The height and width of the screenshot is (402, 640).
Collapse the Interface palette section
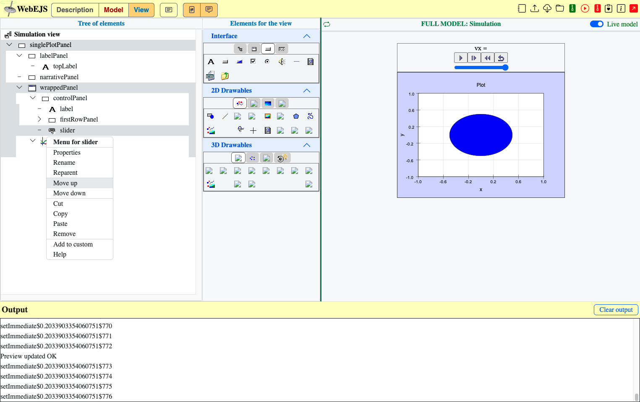coord(307,36)
